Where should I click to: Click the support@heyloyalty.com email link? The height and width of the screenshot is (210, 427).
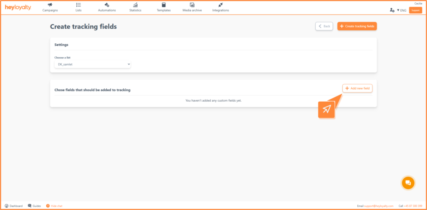379,206
